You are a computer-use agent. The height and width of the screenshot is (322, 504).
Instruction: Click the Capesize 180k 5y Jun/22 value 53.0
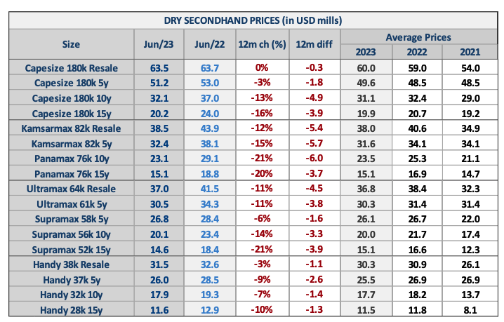(207, 83)
